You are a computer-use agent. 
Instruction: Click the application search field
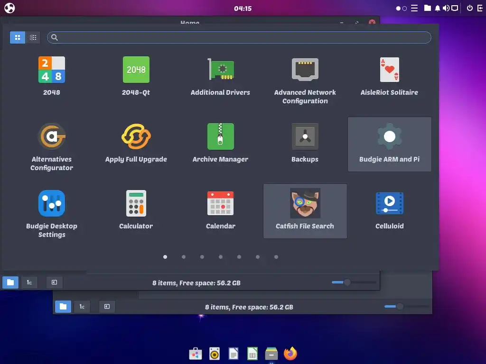tap(239, 37)
